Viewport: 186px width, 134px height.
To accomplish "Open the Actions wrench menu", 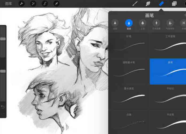I will 22,4.
